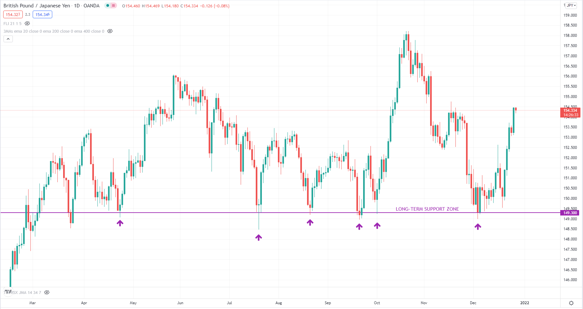Screen dimensions: 583x309
Task: Show the hidden FLI 21 1 5 indicator
Action: pyautogui.click(x=27, y=23)
